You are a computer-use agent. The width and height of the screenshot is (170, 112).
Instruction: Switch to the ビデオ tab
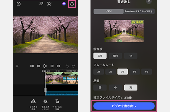pyautogui.click(x=108, y=11)
